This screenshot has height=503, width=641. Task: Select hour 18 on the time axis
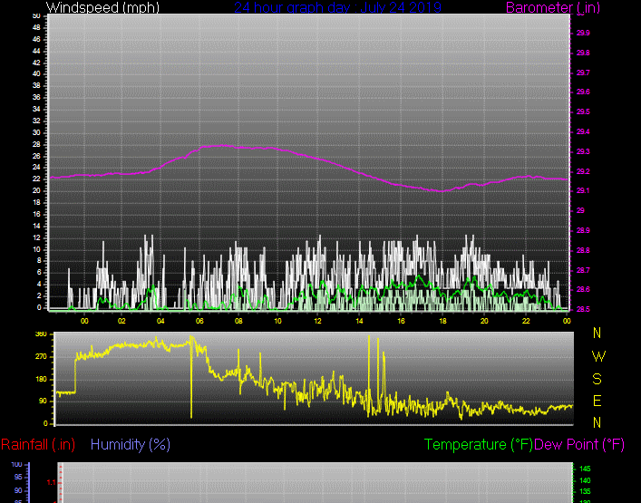(442, 321)
